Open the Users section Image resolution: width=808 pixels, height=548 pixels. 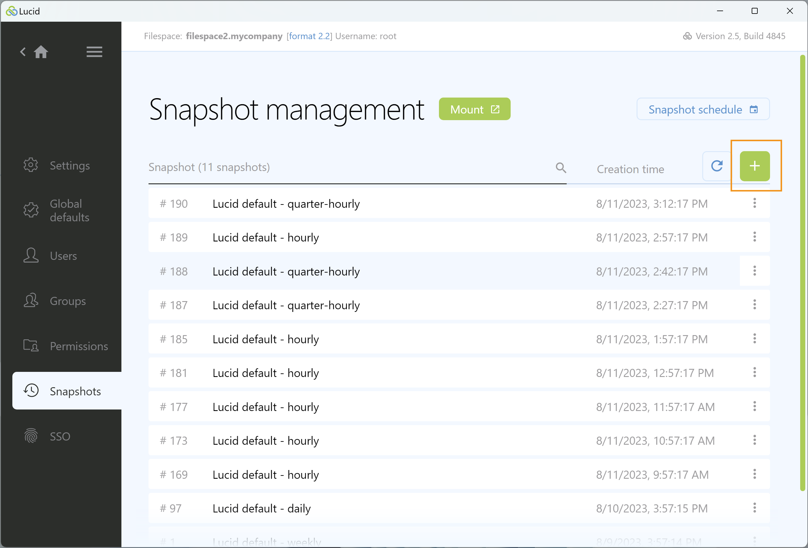click(50, 256)
